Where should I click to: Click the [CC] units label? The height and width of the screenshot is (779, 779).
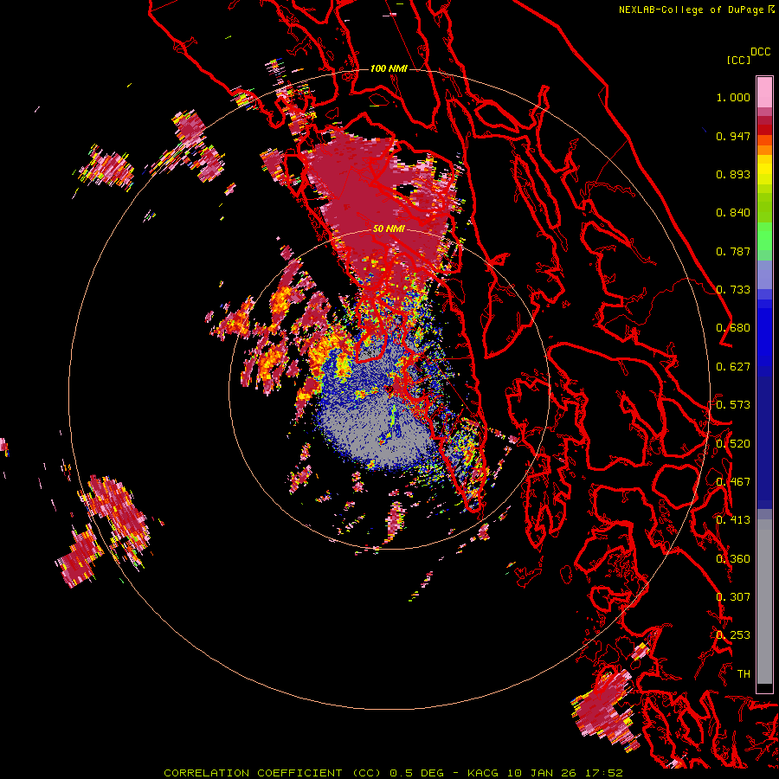tap(739, 60)
